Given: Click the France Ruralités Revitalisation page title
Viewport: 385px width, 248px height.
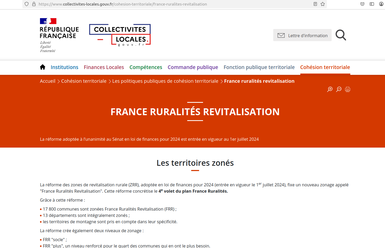Looking at the screenshot, I should tap(195, 112).
